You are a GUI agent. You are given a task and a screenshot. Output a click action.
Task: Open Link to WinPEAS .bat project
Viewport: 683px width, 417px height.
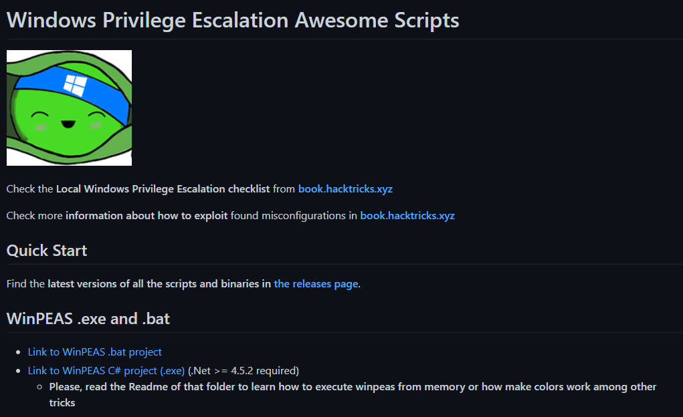point(94,352)
